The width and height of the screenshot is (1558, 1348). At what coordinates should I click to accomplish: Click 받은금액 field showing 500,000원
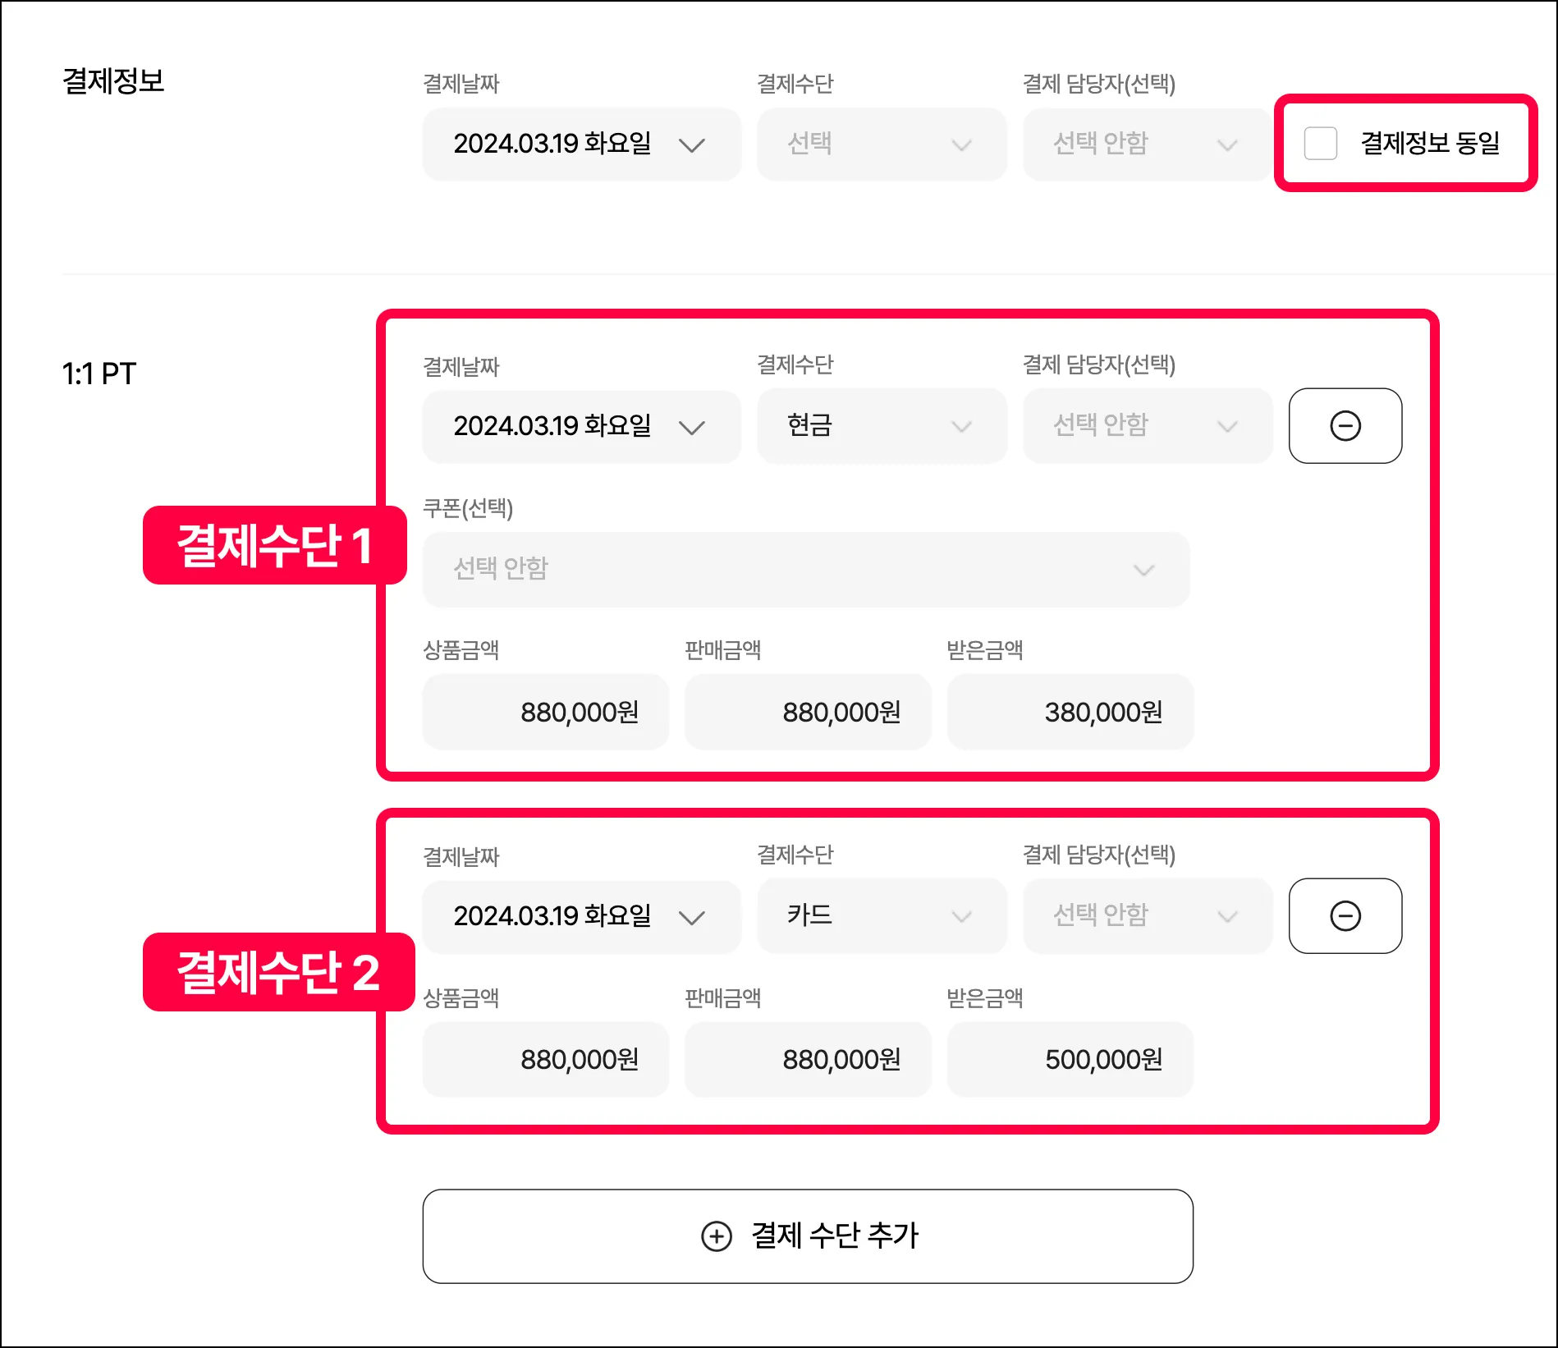(x=1070, y=1060)
